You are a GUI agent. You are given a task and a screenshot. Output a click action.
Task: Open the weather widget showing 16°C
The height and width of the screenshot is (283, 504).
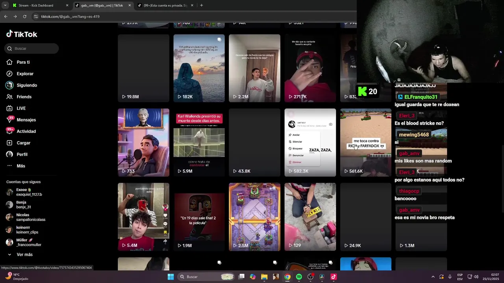(x=17, y=277)
